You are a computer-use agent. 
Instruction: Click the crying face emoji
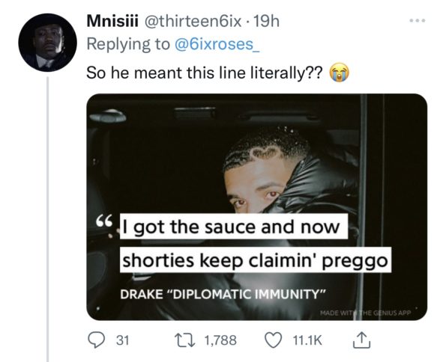339,73
